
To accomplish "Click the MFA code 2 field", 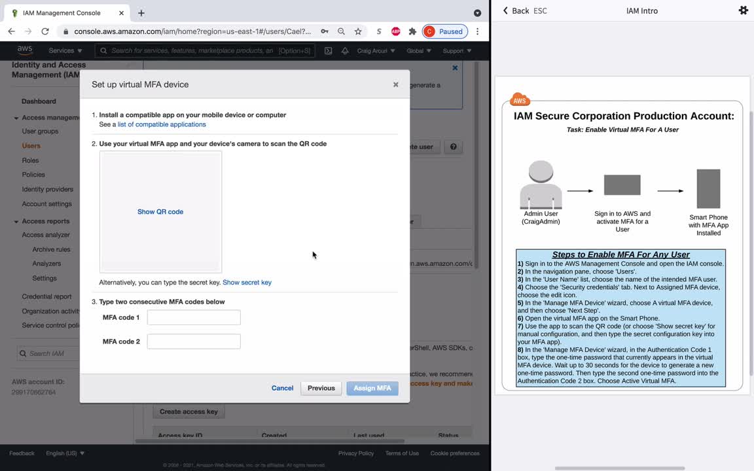I will point(194,341).
